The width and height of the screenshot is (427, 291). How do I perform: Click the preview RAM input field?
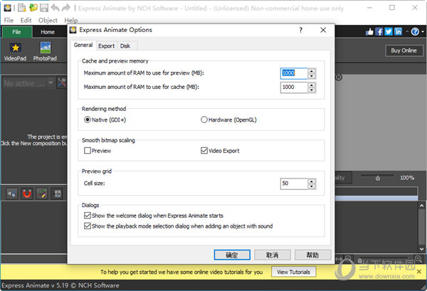(294, 73)
